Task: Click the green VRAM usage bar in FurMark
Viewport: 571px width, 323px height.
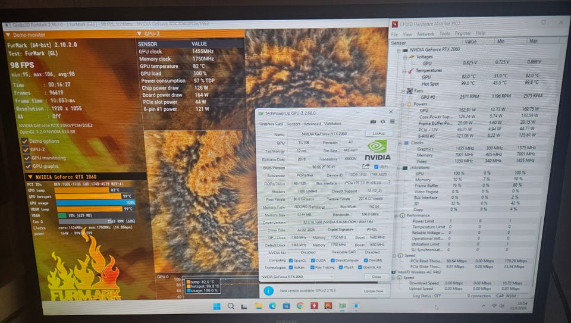Action: (62, 215)
